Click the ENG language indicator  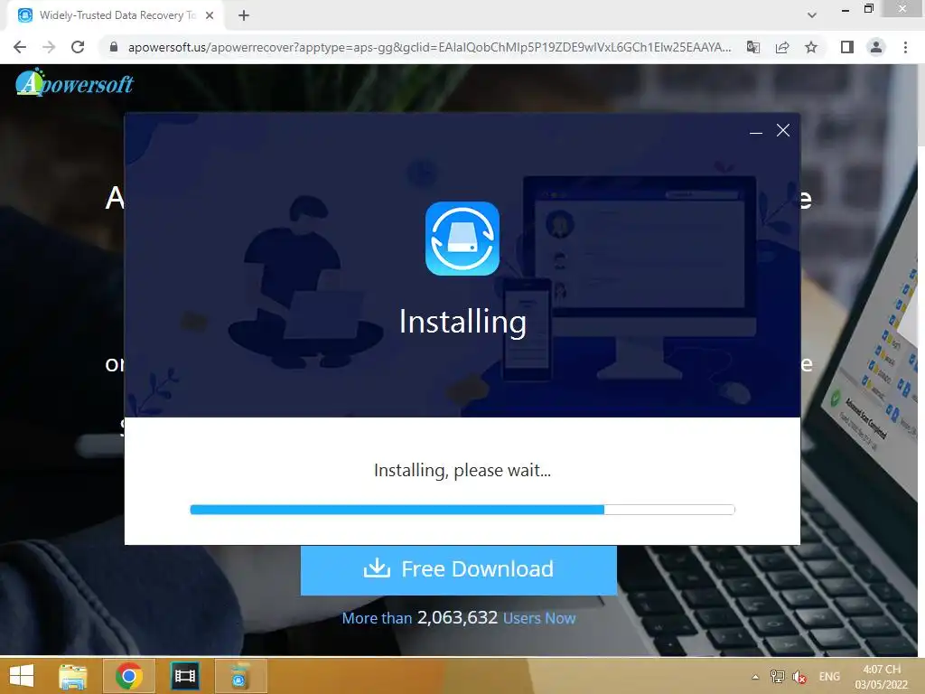[829, 677]
